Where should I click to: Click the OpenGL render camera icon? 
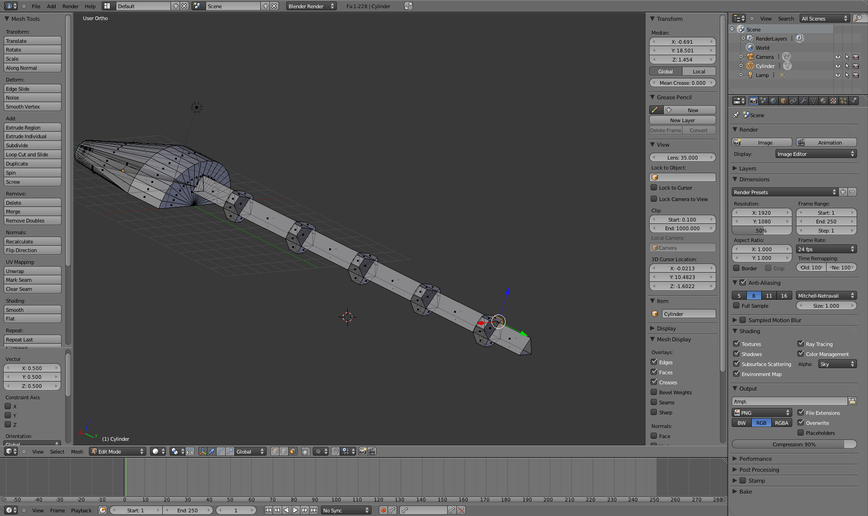point(362,452)
